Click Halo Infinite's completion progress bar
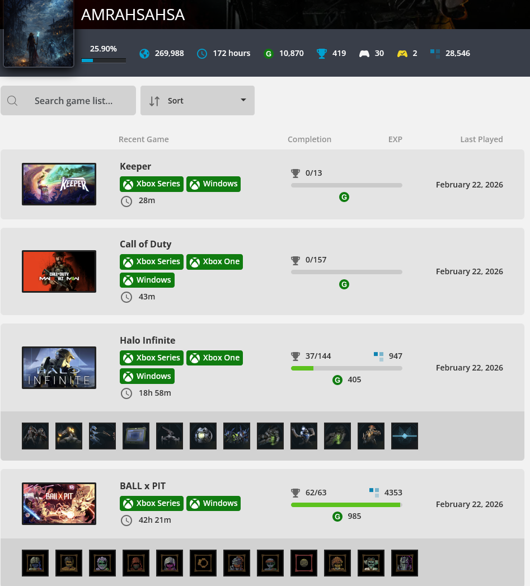The width and height of the screenshot is (530, 586). 346,368
